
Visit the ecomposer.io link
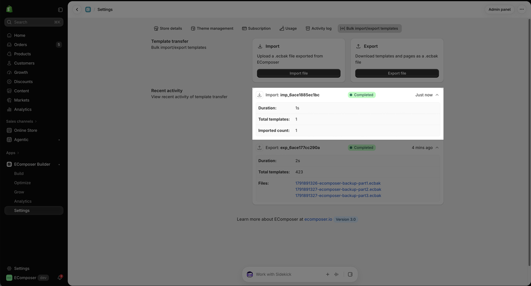[x=318, y=219]
